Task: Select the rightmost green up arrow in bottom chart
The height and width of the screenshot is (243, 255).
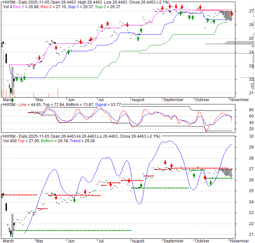Action: pyautogui.click(x=211, y=183)
